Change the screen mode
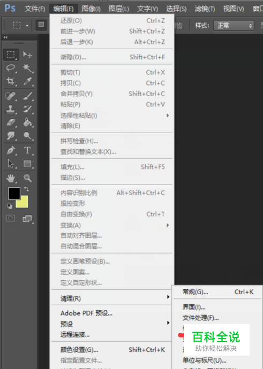263x369 pixels. tap(27, 219)
